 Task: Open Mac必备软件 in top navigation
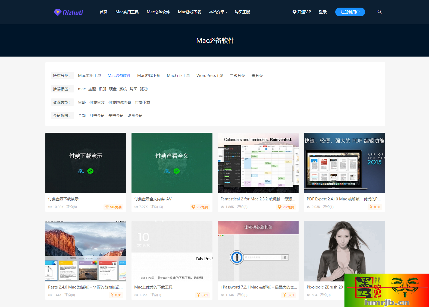(x=158, y=12)
